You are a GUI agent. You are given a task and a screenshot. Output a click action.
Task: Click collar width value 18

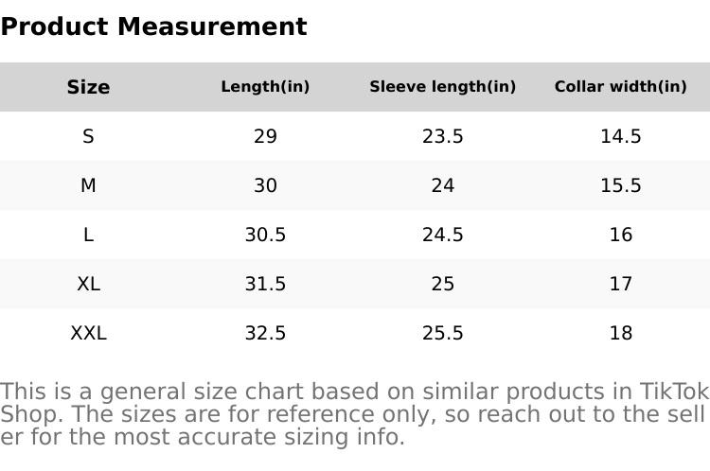pyautogui.click(x=620, y=333)
